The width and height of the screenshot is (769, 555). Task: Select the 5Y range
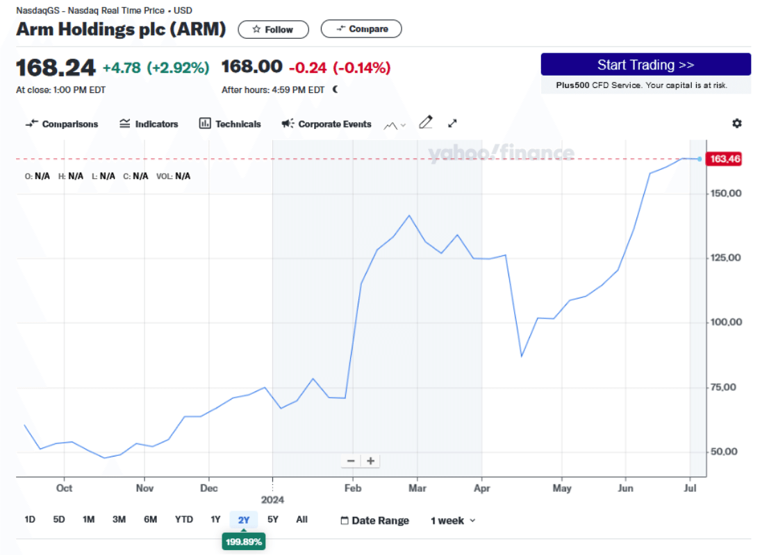[273, 519]
